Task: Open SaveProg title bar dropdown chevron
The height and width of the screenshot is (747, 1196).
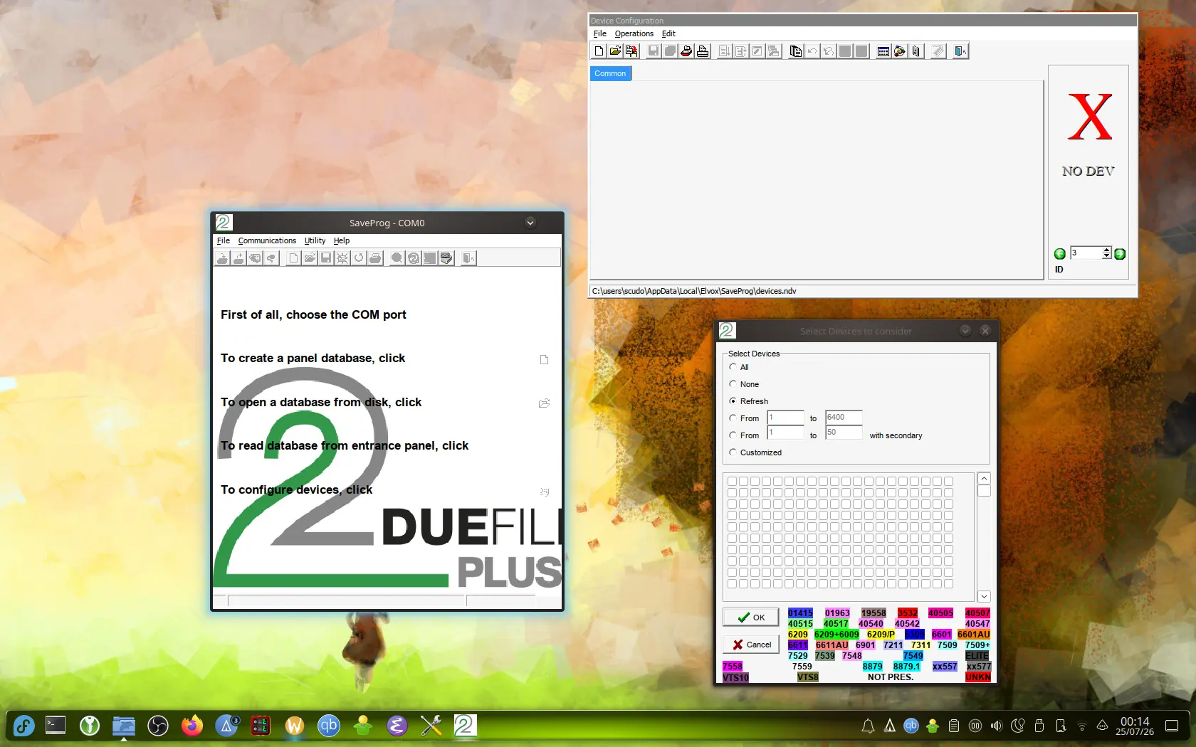Action: [x=530, y=223]
